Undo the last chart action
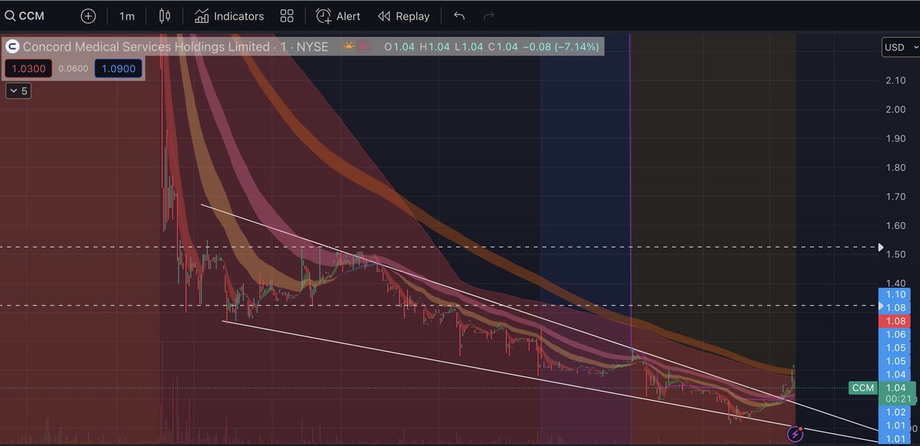920x446 pixels. click(458, 15)
